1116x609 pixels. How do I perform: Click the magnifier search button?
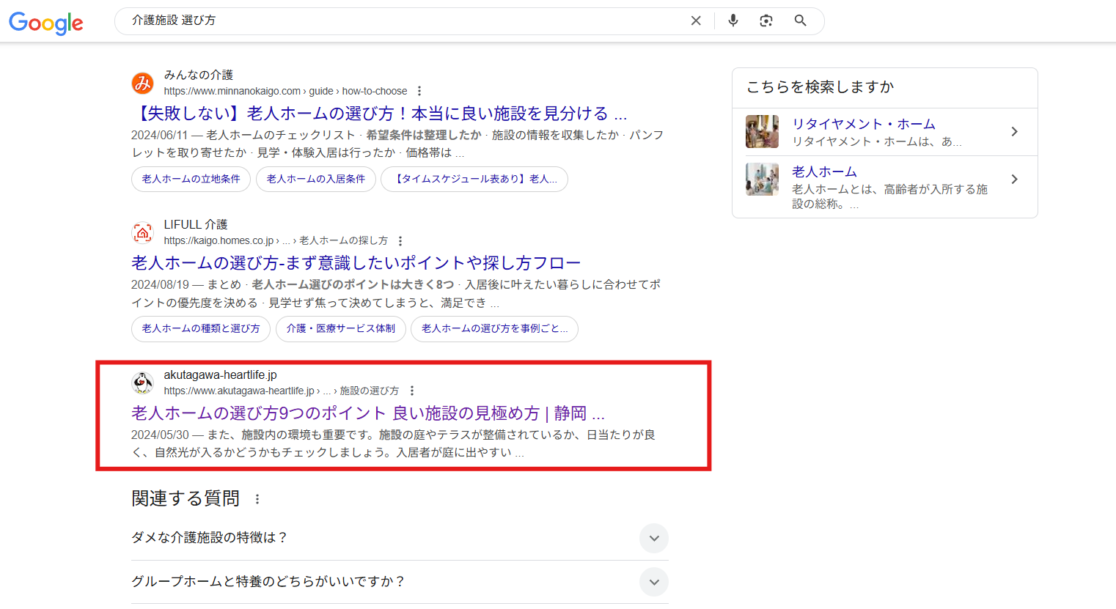pyautogui.click(x=801, y=21)
